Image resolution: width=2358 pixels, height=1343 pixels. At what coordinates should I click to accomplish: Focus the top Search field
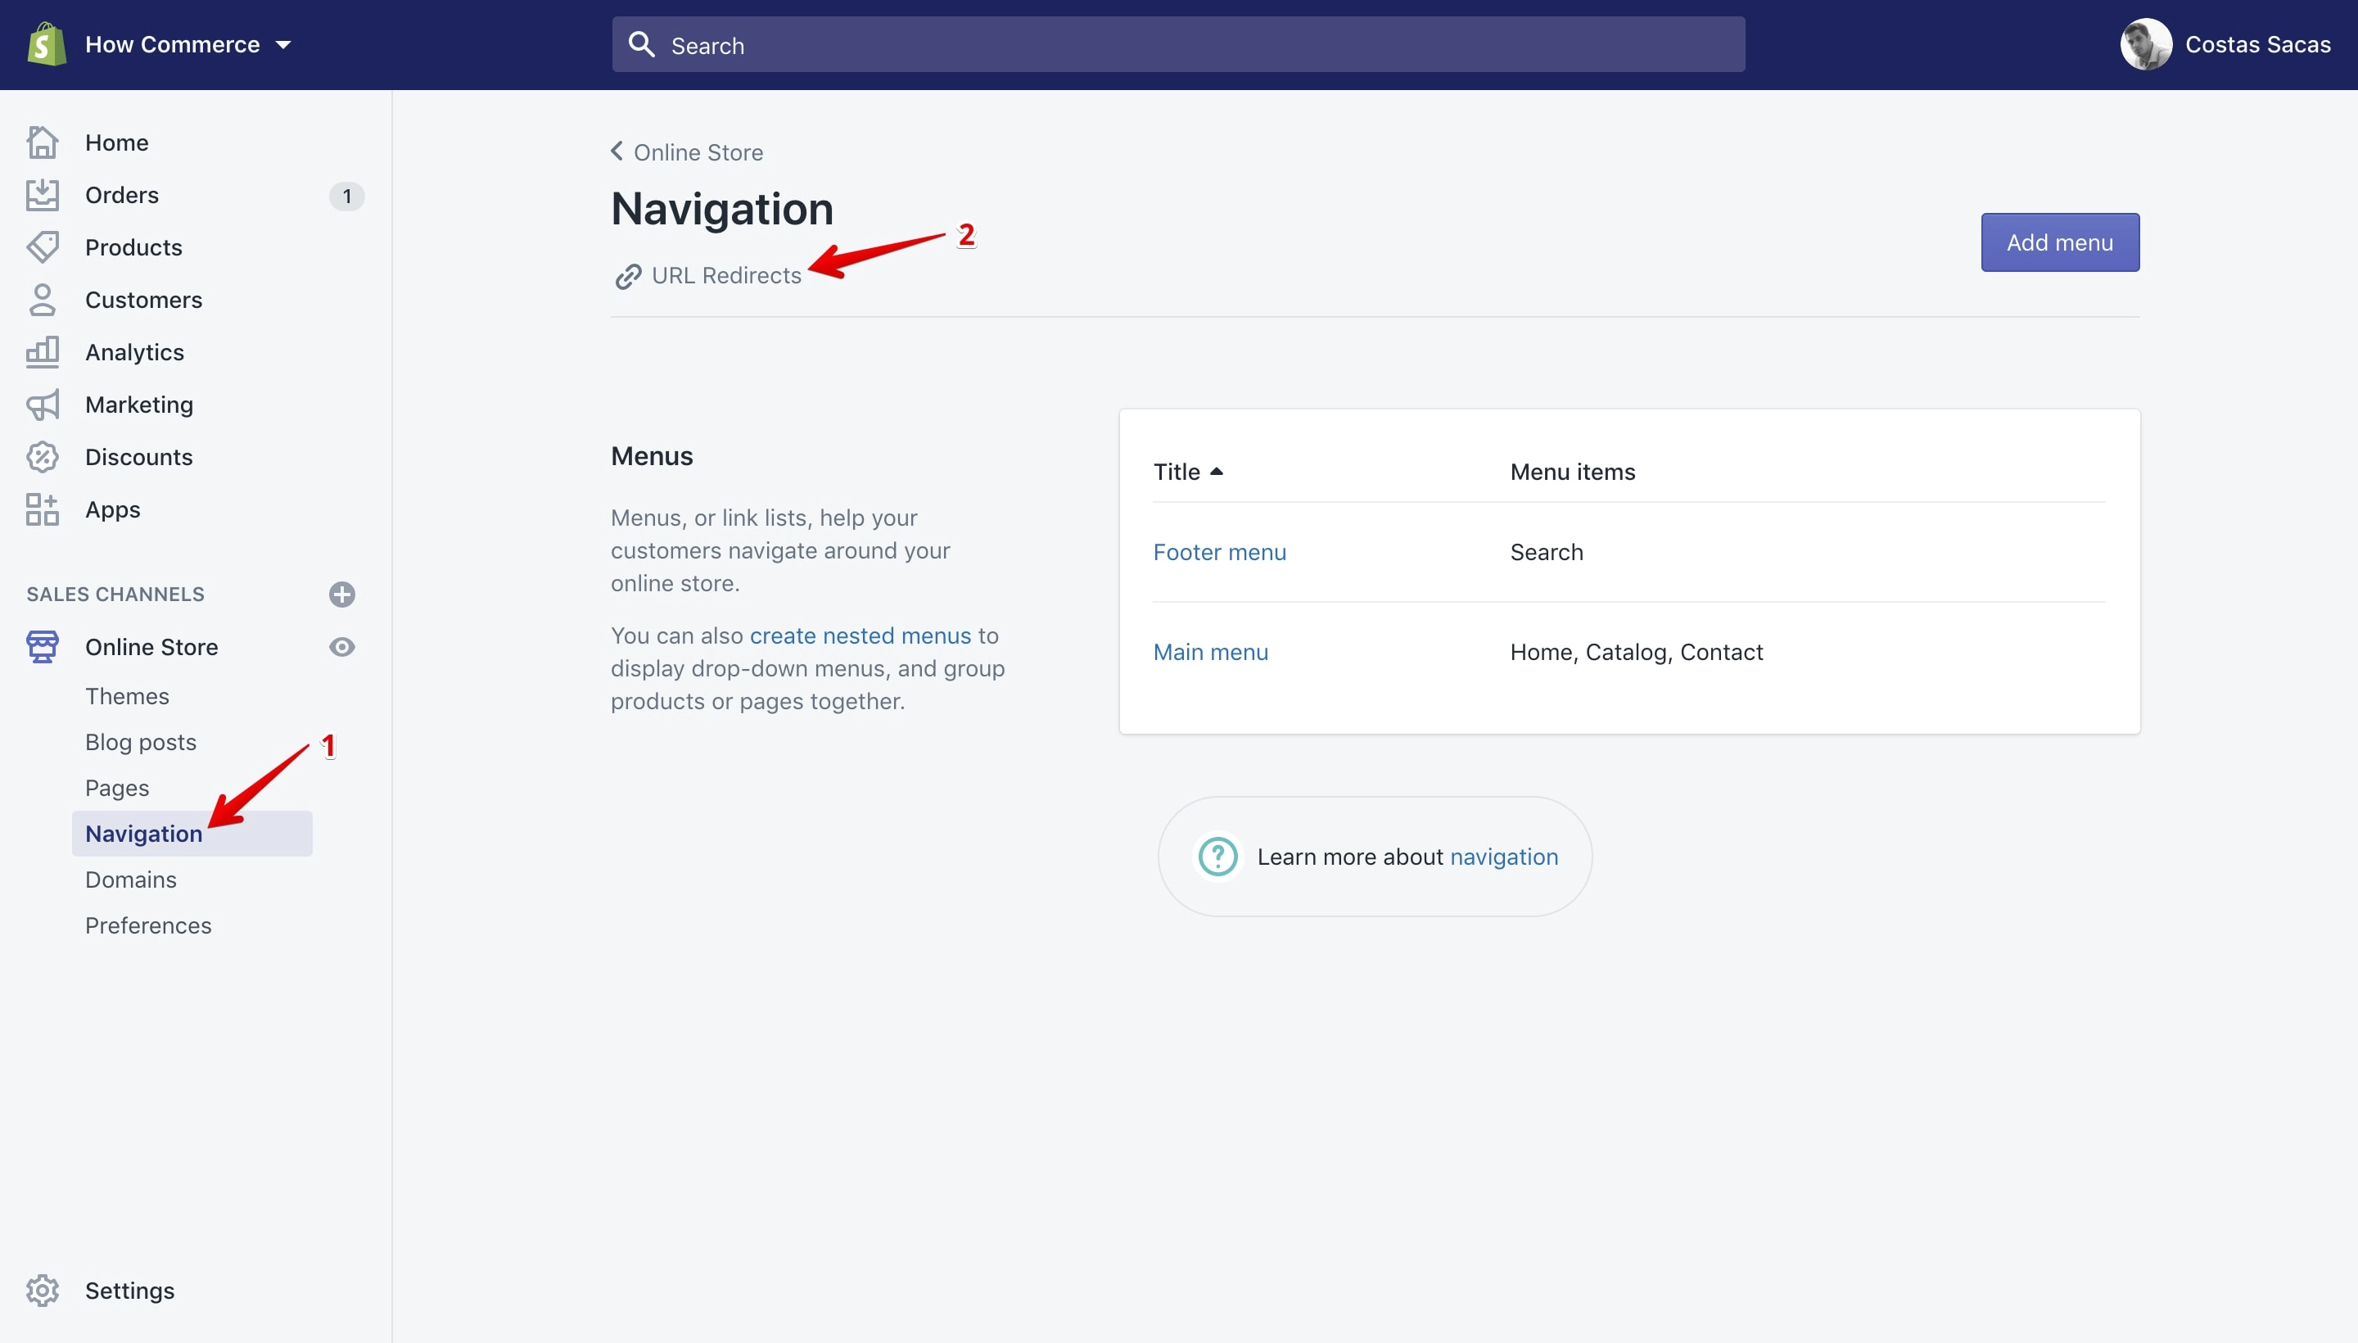[1177, 44]
